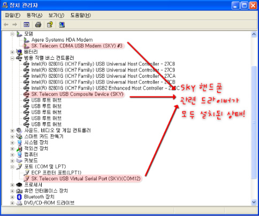Select the 시스템 장치 icon
Screen dimensions: 259x216
pyautogui.click(x=19, y=142)
